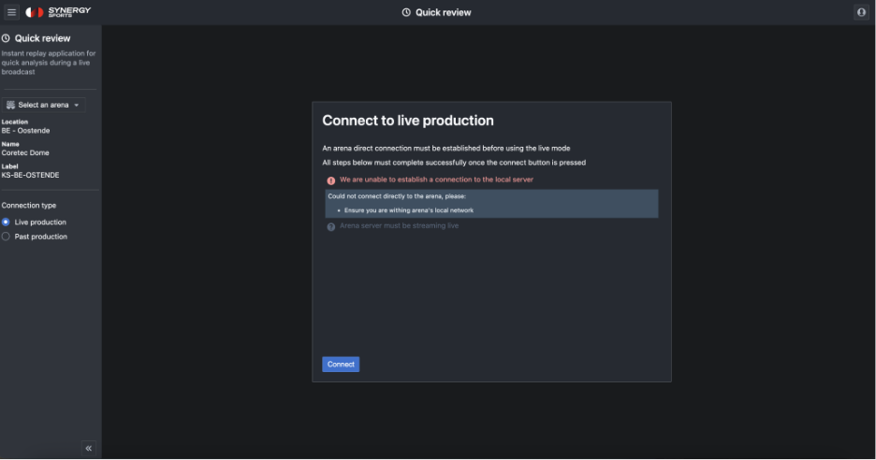Click the header 'Quick review' title
The height and width of the screenshot is (460, 876).
click(x=443, y=12)
